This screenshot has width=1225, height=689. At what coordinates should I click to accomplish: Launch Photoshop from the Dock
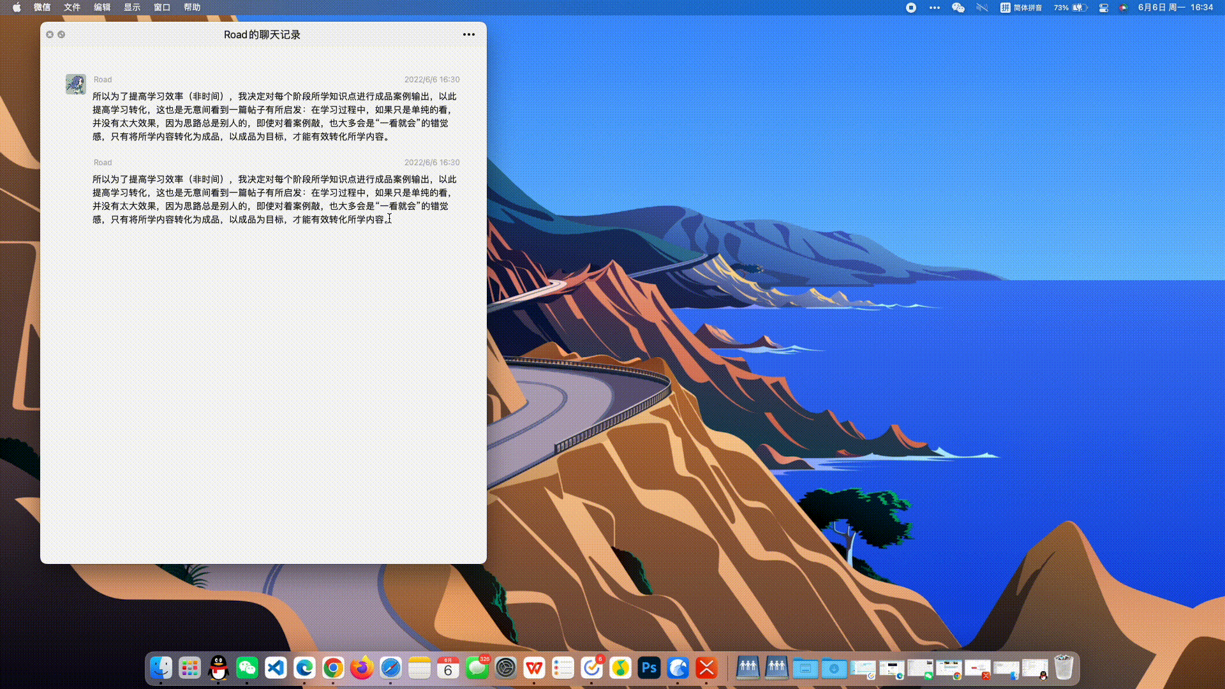(x=648, y=667)
